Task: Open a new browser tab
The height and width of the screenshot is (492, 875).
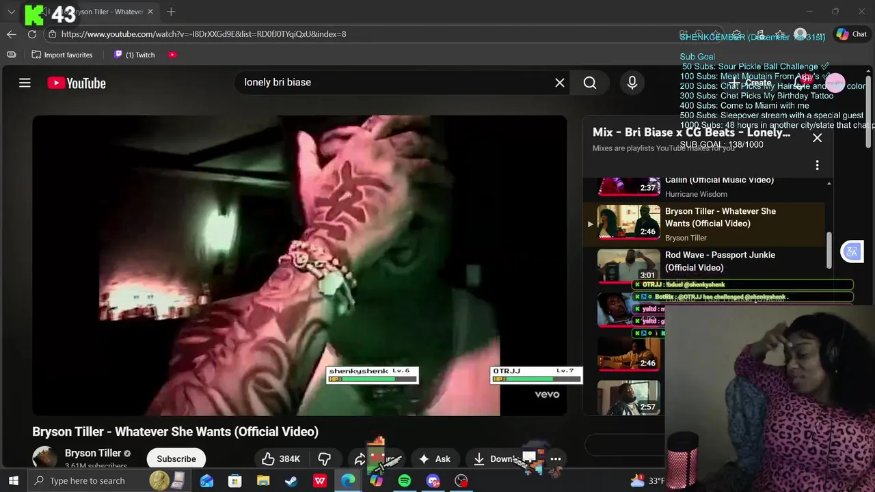Action: tap(171, 12)
